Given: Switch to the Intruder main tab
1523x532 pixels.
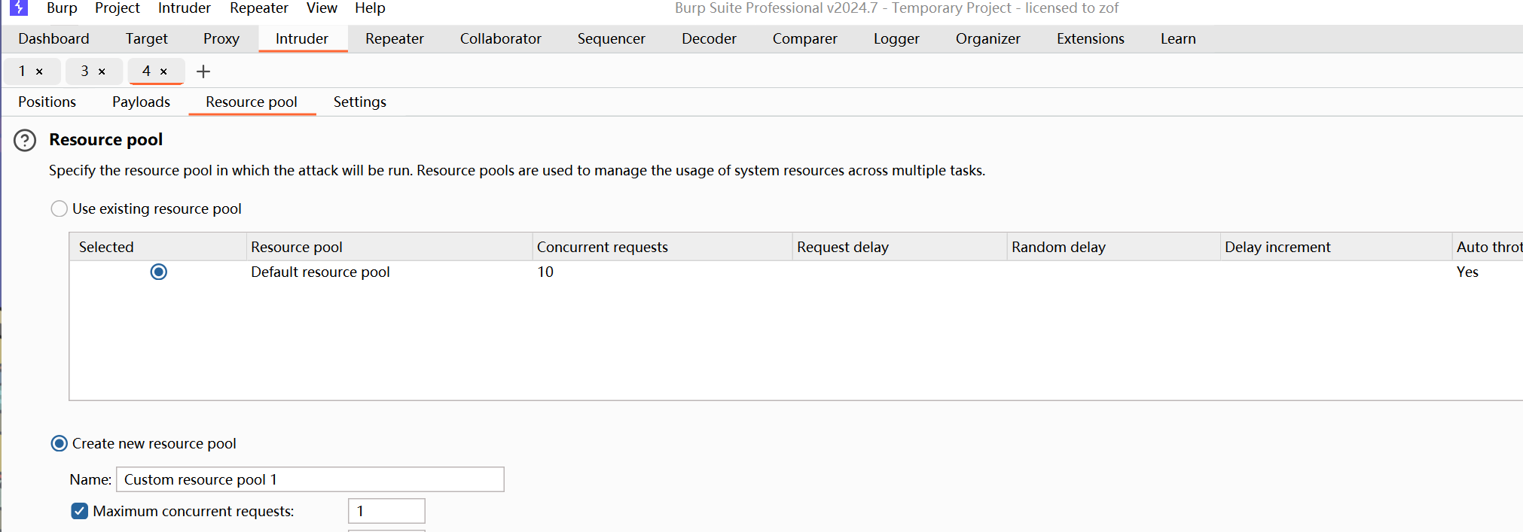Looking at the screenshot, I should (302, 38).
